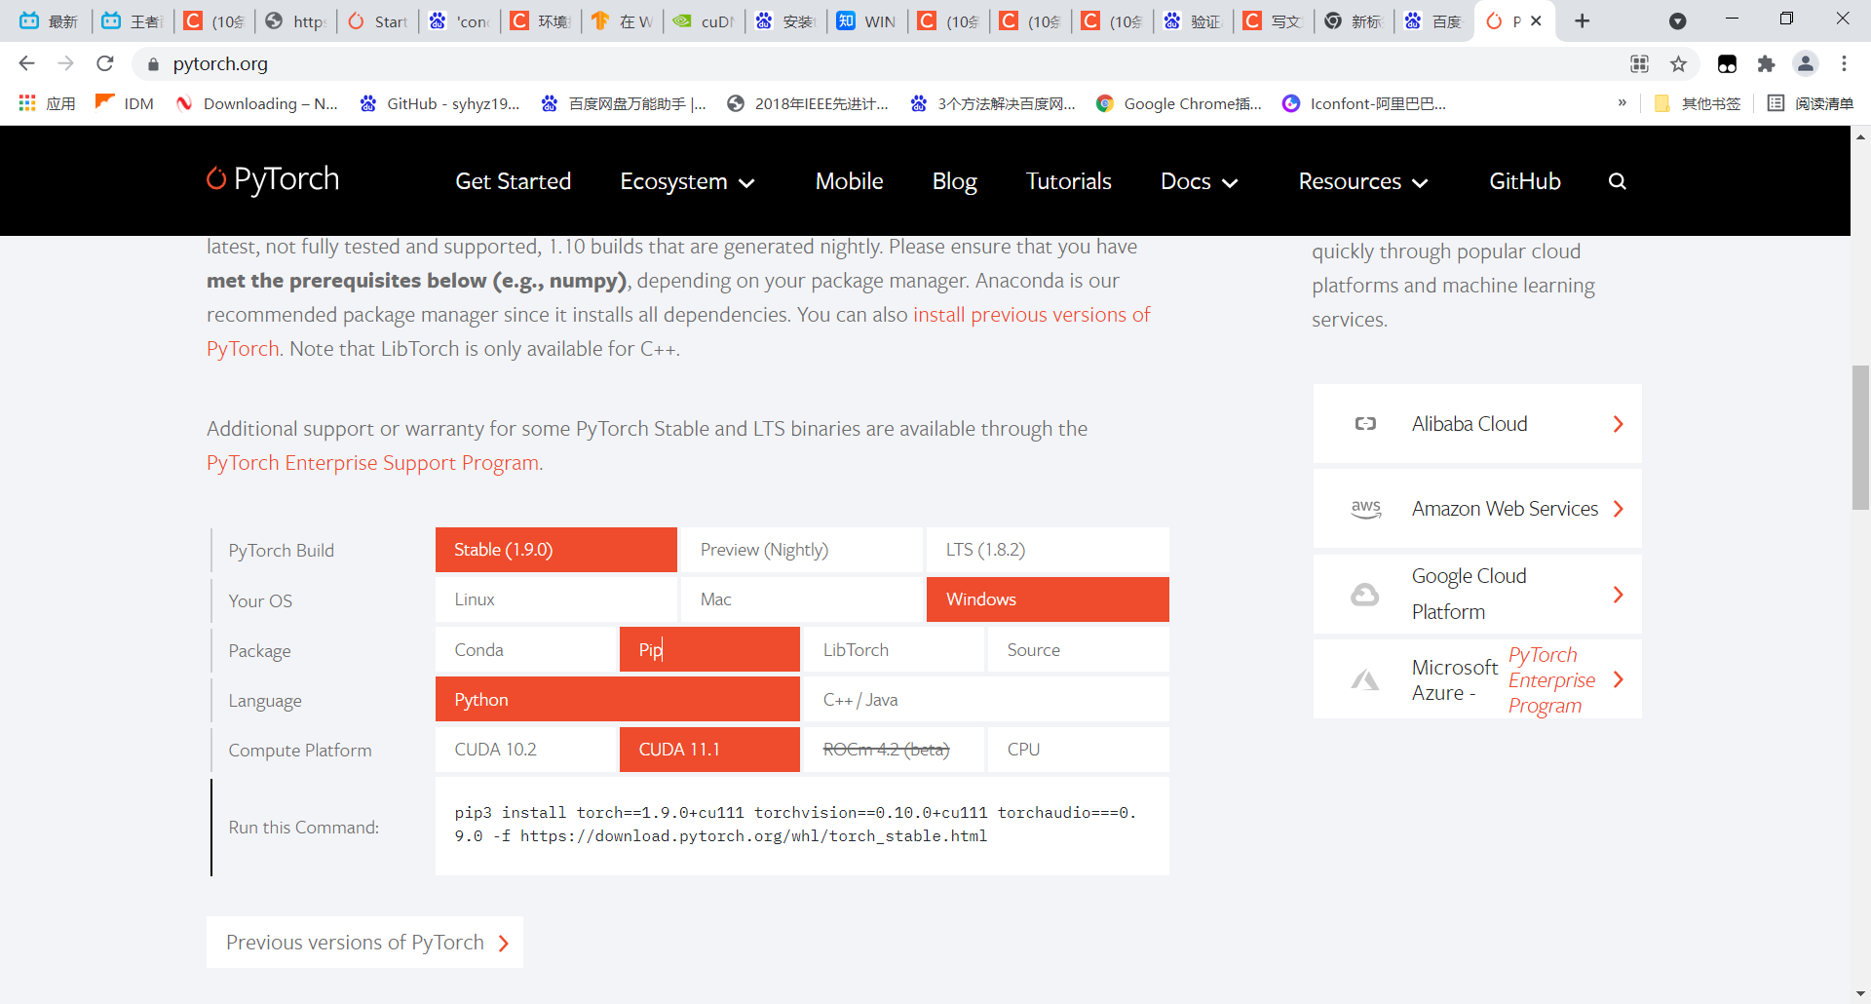Open Microsoft Azure chevron arrow

(1618, 679)
